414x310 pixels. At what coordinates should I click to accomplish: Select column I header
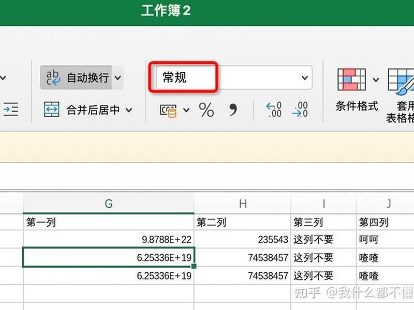click(x=323, y=204)
